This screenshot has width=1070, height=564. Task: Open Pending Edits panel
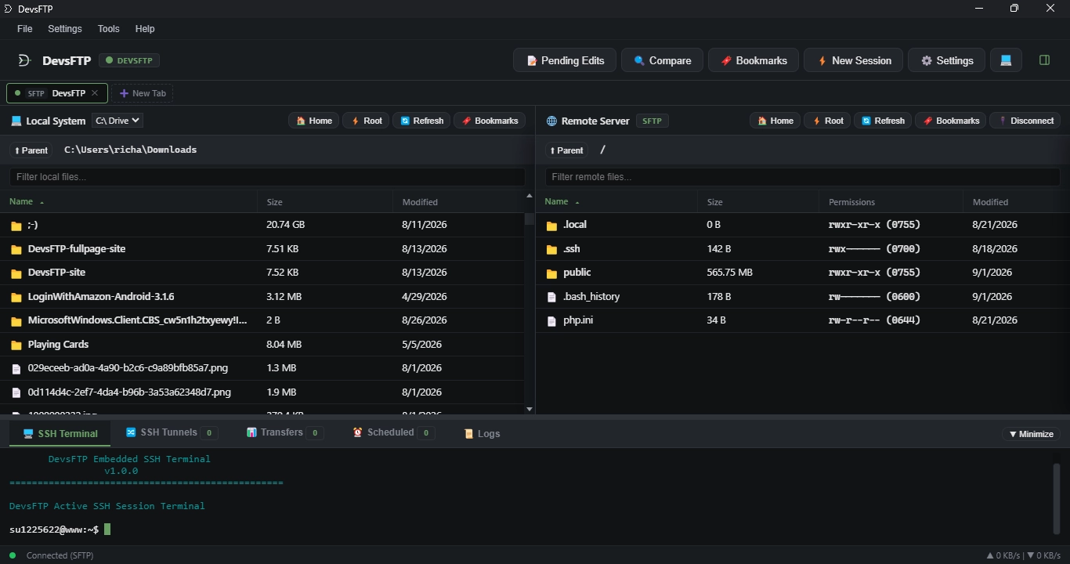point(564,60)
